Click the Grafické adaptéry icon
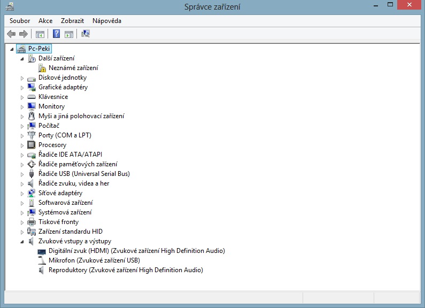425x308 pixels. pos(32,87)
